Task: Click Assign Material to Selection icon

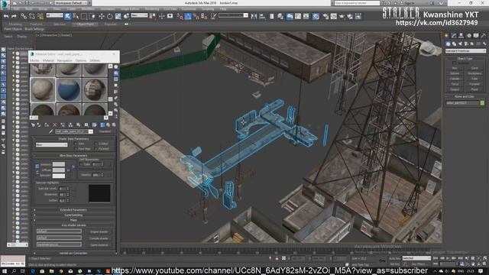Action: pos(47,125)
